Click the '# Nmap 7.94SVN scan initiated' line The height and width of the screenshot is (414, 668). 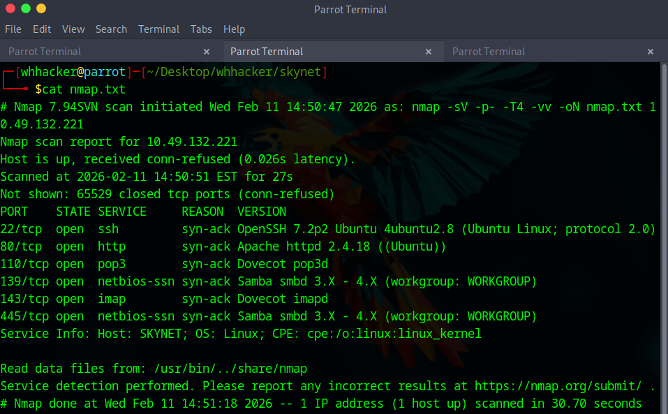coord(328,115)
